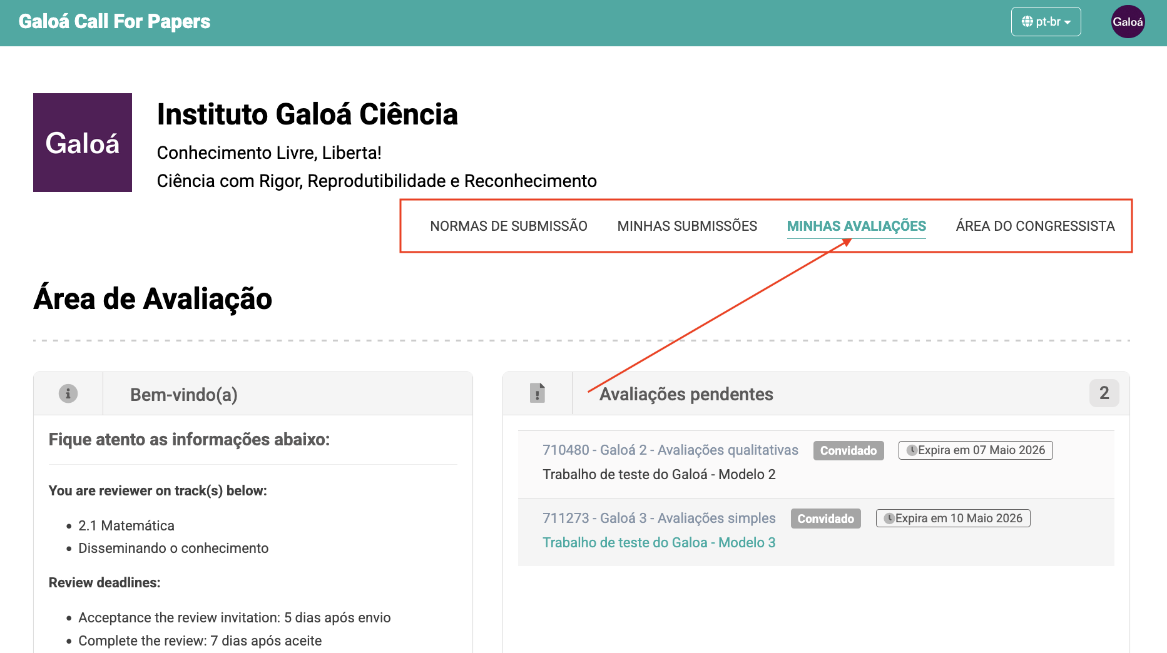Screen dimensions: 1167x653
Task: Click the globe icon in the language selector
Action: tap(1027, 22)
